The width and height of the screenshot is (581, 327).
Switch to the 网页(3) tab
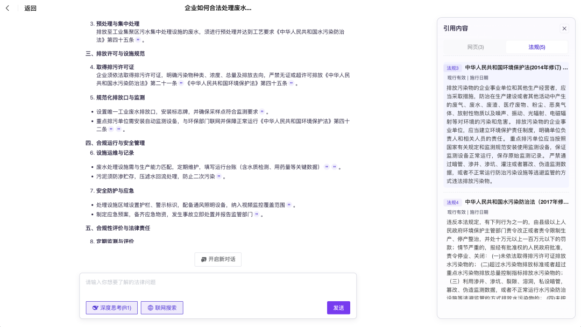click(x=475, y=47)
